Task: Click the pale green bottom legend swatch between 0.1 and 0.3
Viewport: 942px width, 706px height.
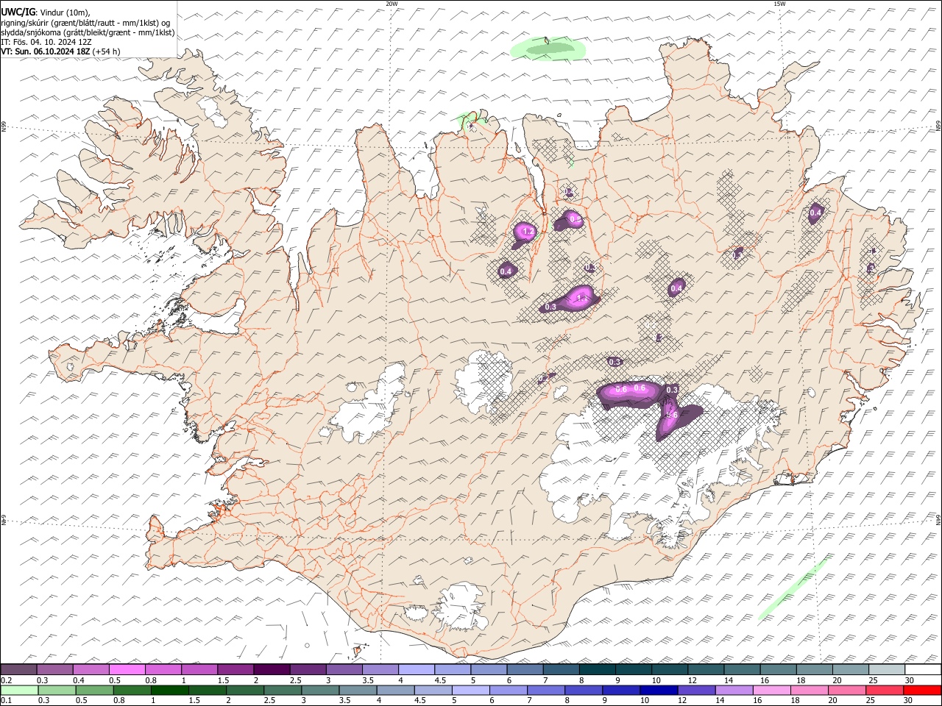Action: pos(20,690)
